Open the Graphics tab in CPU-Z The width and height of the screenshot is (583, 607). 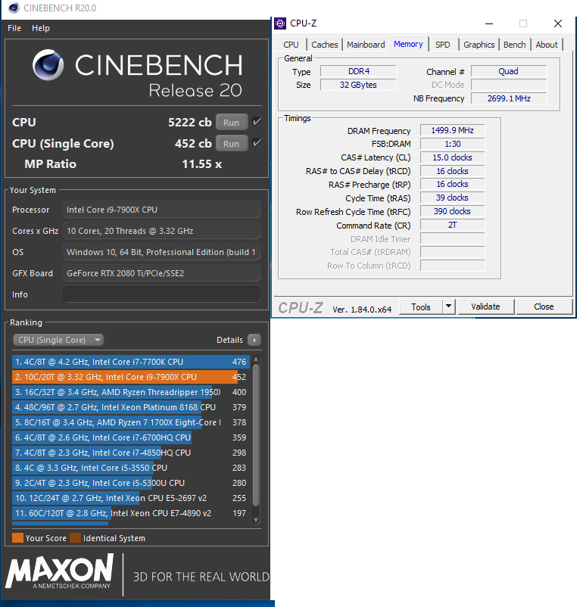[x=479, y=45]
